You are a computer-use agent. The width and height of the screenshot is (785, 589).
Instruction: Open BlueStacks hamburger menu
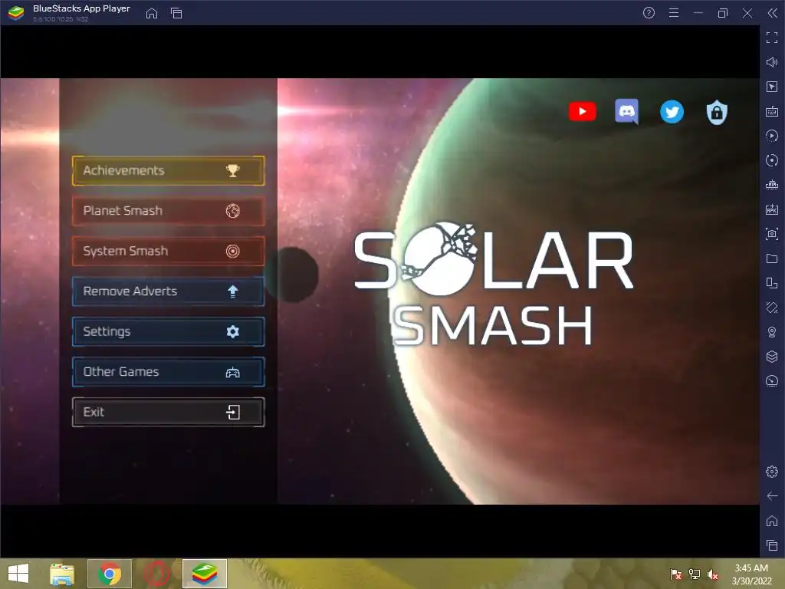pyautogui.click(x=674, y=13)
